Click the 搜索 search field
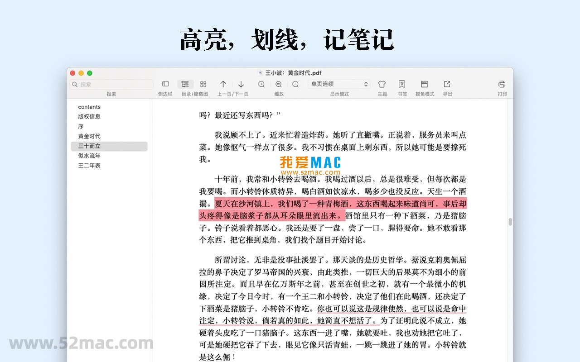Viewport: 580px width, 362px height. (111, 84)
